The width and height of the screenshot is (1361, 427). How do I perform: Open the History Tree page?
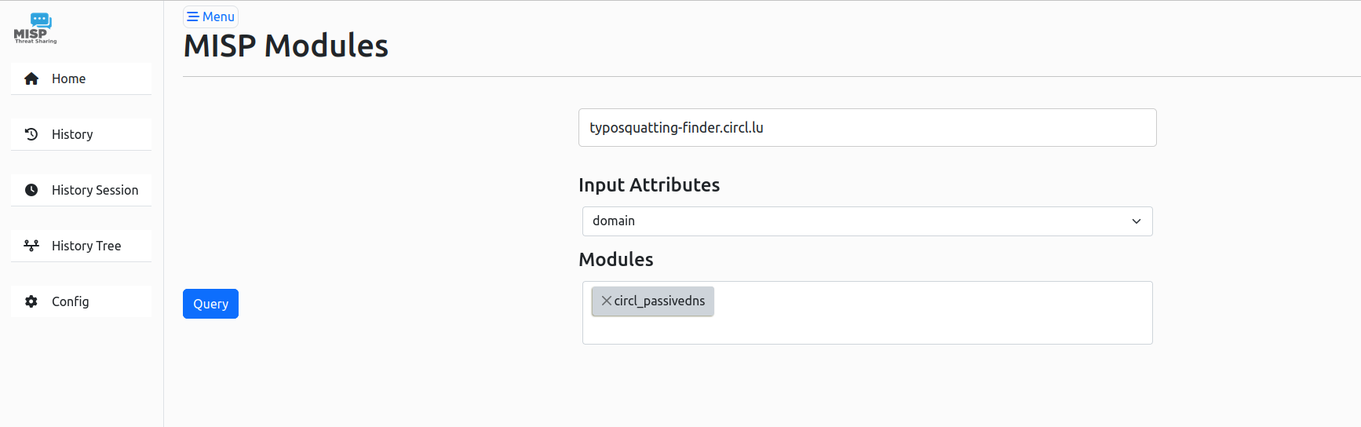(81, 246)
